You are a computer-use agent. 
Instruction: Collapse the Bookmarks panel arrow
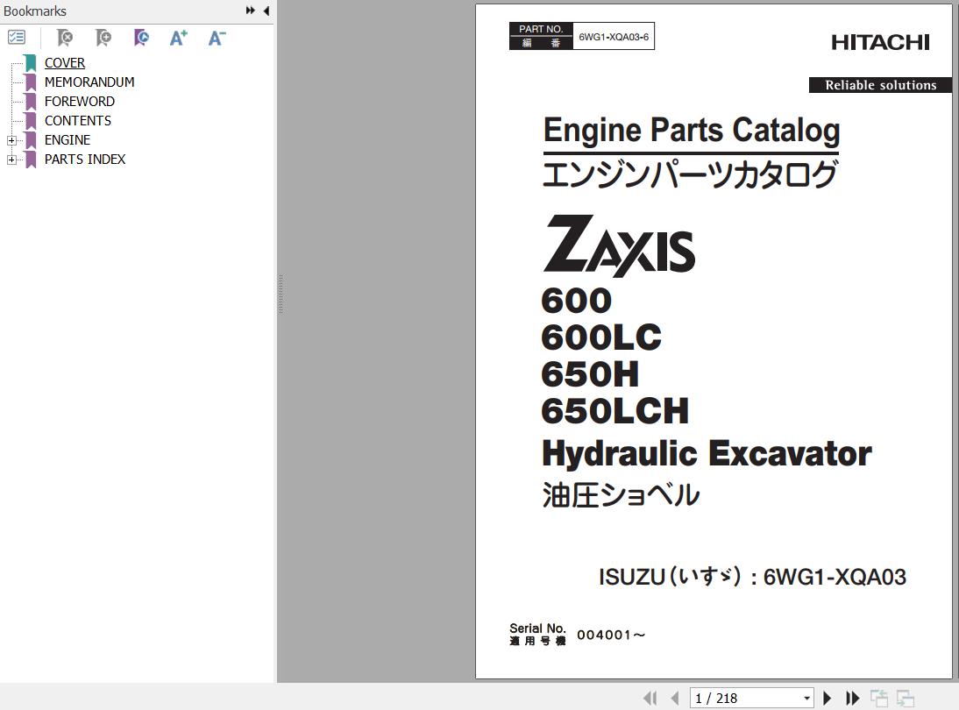click(x=266, y=11)
